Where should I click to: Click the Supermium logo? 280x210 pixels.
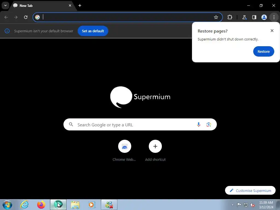140,97
